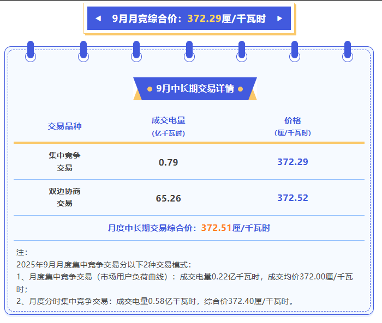
Task: Select the 集中竞争交易 row label
Action: tap(64, 161)
